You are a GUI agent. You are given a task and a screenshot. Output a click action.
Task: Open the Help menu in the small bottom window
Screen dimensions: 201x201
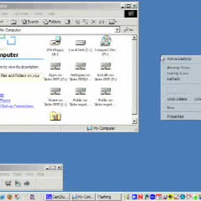tap(40, 174)
